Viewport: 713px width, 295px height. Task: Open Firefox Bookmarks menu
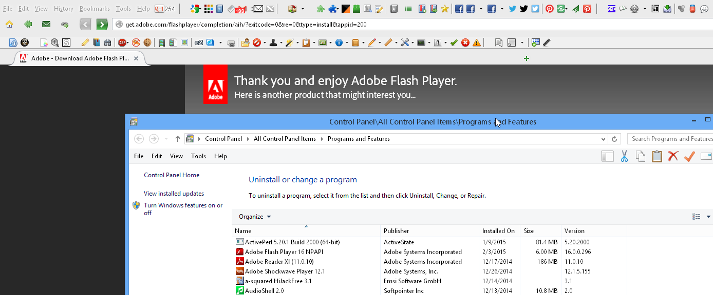(95, 9)
